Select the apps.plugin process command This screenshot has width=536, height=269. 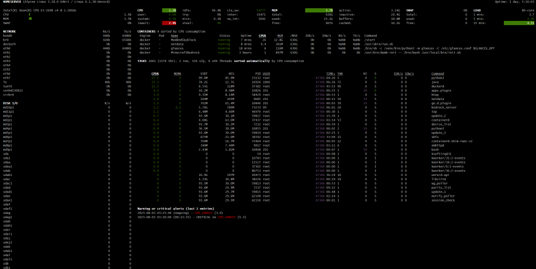point(441,90)
